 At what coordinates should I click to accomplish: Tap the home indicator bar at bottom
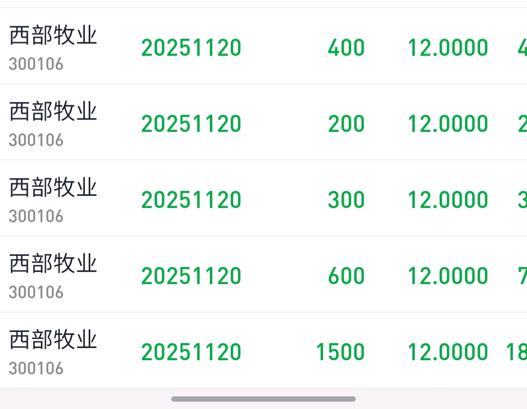click(x=263, y=399)
